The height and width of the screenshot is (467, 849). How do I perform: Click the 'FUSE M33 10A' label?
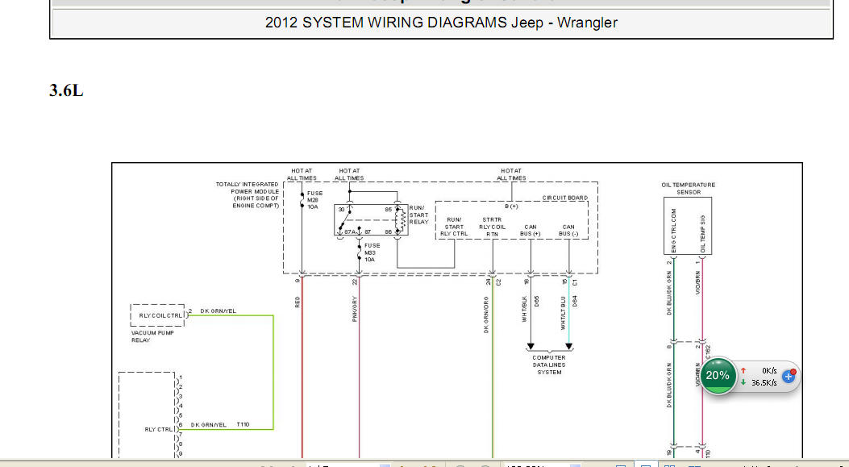click(372, 252)
